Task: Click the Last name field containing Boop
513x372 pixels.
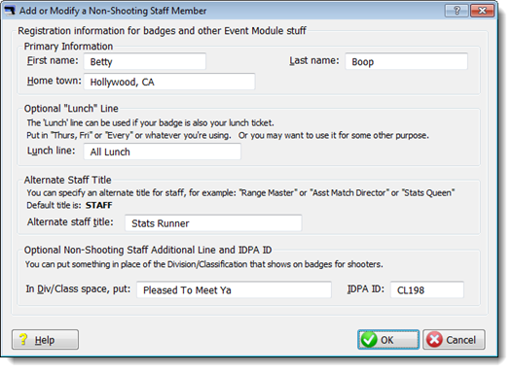Action: point(406,61)
